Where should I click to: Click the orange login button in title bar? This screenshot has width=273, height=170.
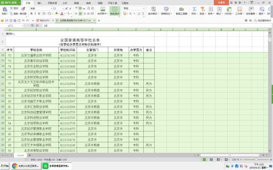(221, 3)
